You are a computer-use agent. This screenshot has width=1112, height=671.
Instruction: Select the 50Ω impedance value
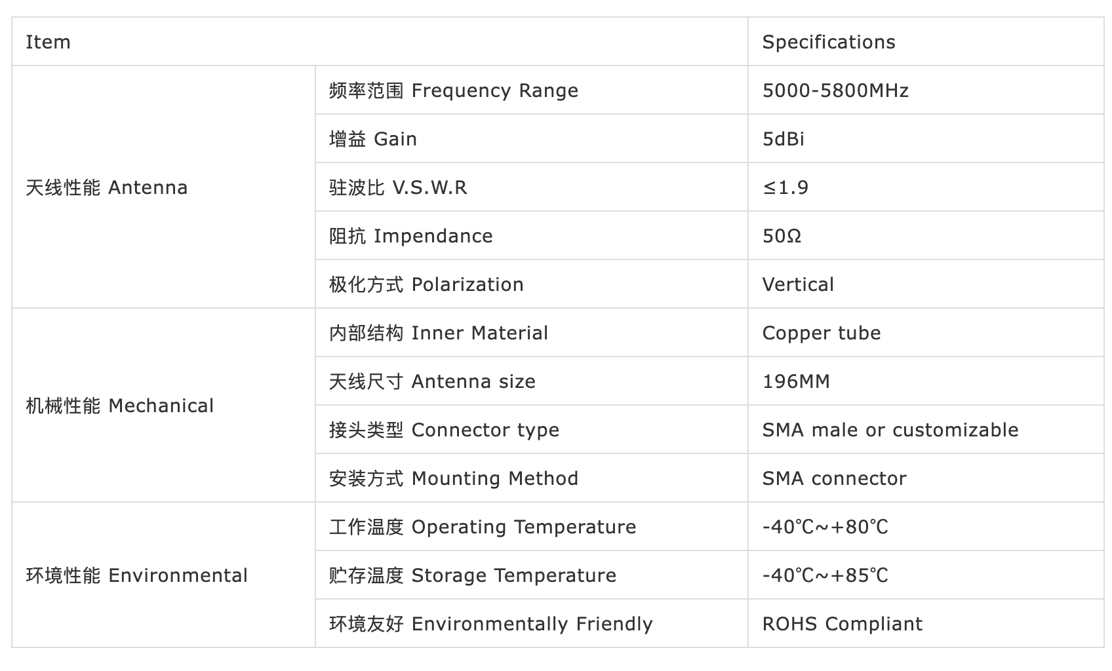click(782, 236)
